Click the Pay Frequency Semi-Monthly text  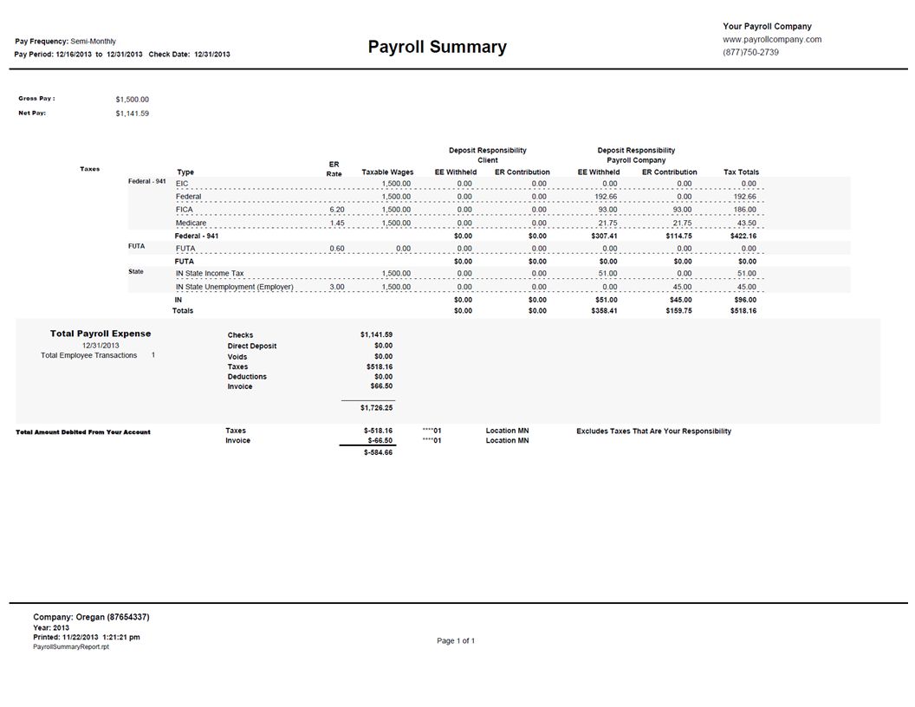point(65,42)
